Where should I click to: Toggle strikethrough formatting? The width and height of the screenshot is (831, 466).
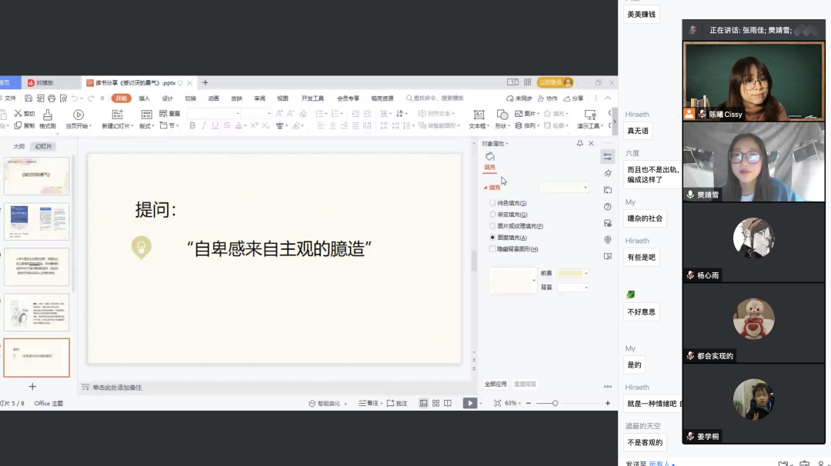click(227, 125)
